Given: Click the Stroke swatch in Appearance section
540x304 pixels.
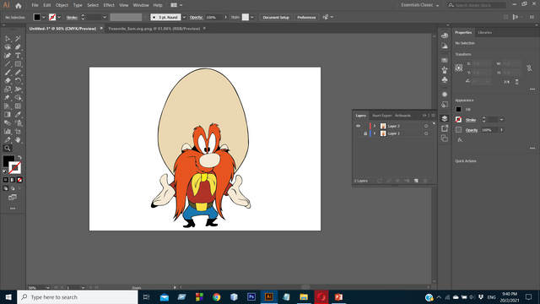Looking at the screenshot, I should [458, 120].
